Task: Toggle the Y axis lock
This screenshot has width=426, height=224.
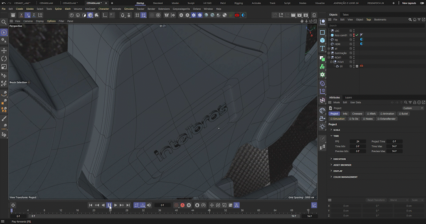Action: click(x=28, y=15)
